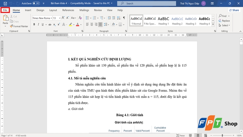Toggle Justify alignment
This screenshot has height=137, width=243.
[x=101, y=25]
